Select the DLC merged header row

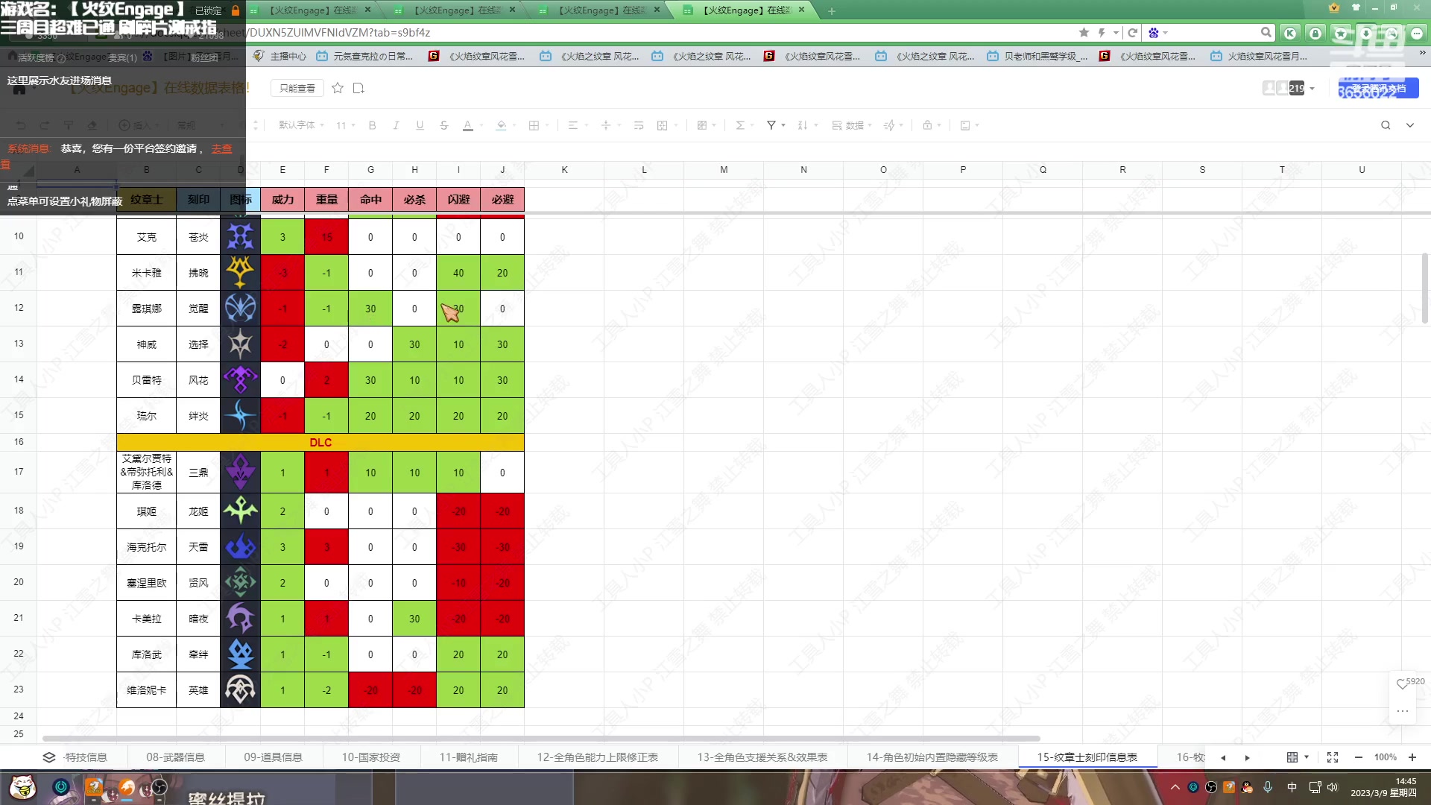click(320, 442)
